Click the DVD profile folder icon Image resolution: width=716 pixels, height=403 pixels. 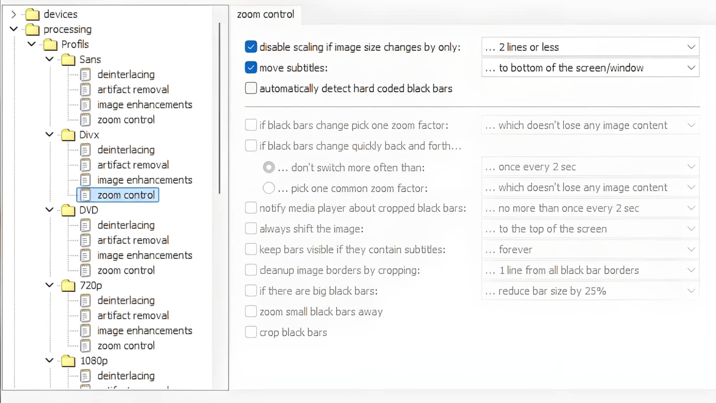(68, 210)
